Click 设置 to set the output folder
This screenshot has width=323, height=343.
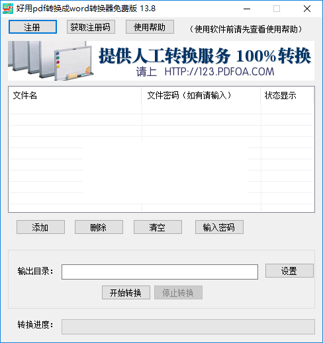tap(289, 270)
